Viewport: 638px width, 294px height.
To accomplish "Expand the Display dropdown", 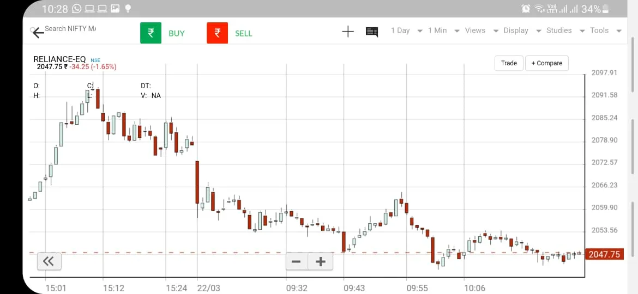I will tap(522, 30).
